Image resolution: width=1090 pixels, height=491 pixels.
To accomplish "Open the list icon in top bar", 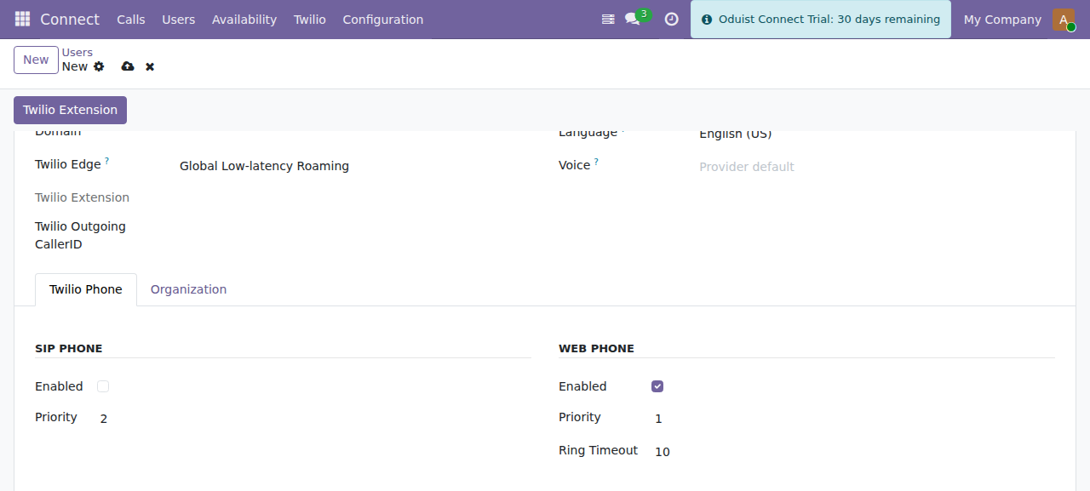I will pyautogui.click(x=608, y=19).
